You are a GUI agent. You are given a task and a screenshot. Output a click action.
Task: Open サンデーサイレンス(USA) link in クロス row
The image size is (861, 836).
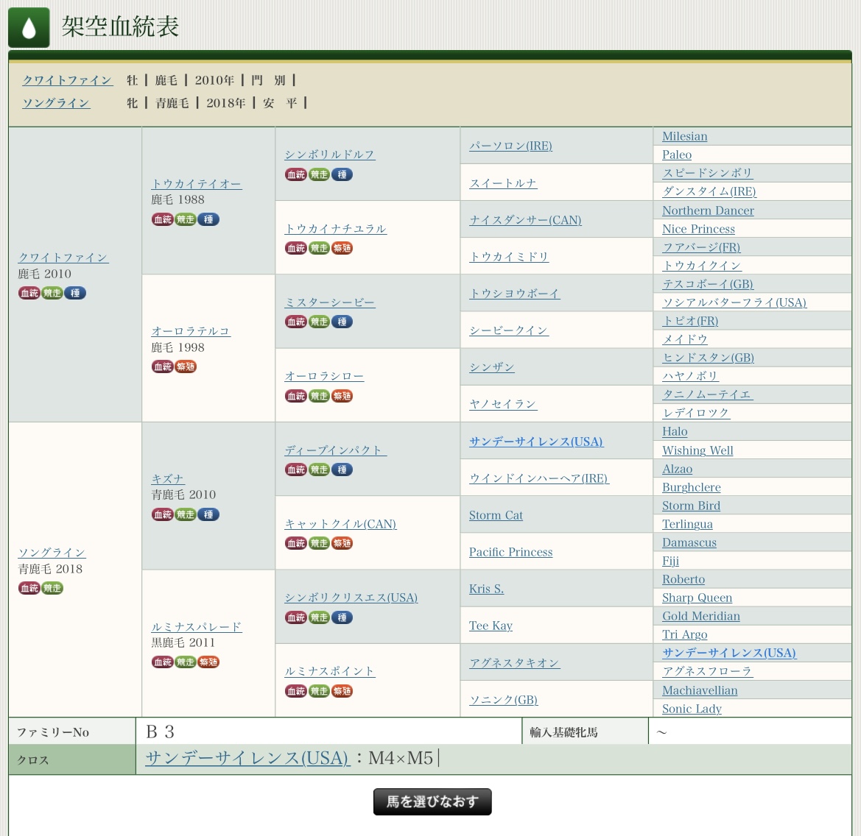tap(247, 758)
